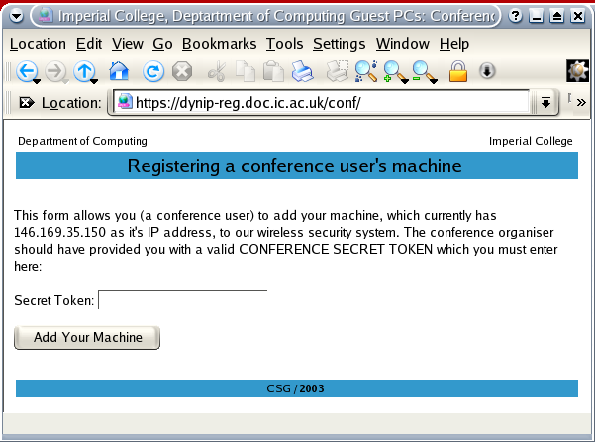Viewport: 595px width, 442px height.
Task: Click the Secret Token input field
Action: coord(182,300)
